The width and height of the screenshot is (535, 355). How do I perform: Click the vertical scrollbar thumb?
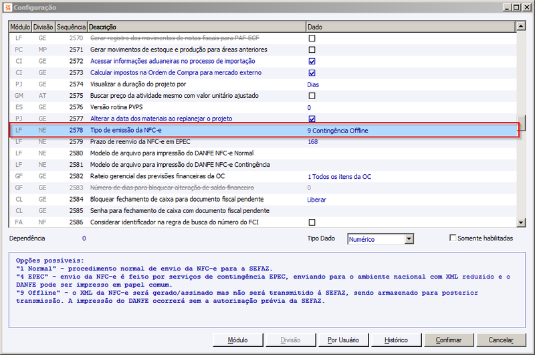coord(522,123)
